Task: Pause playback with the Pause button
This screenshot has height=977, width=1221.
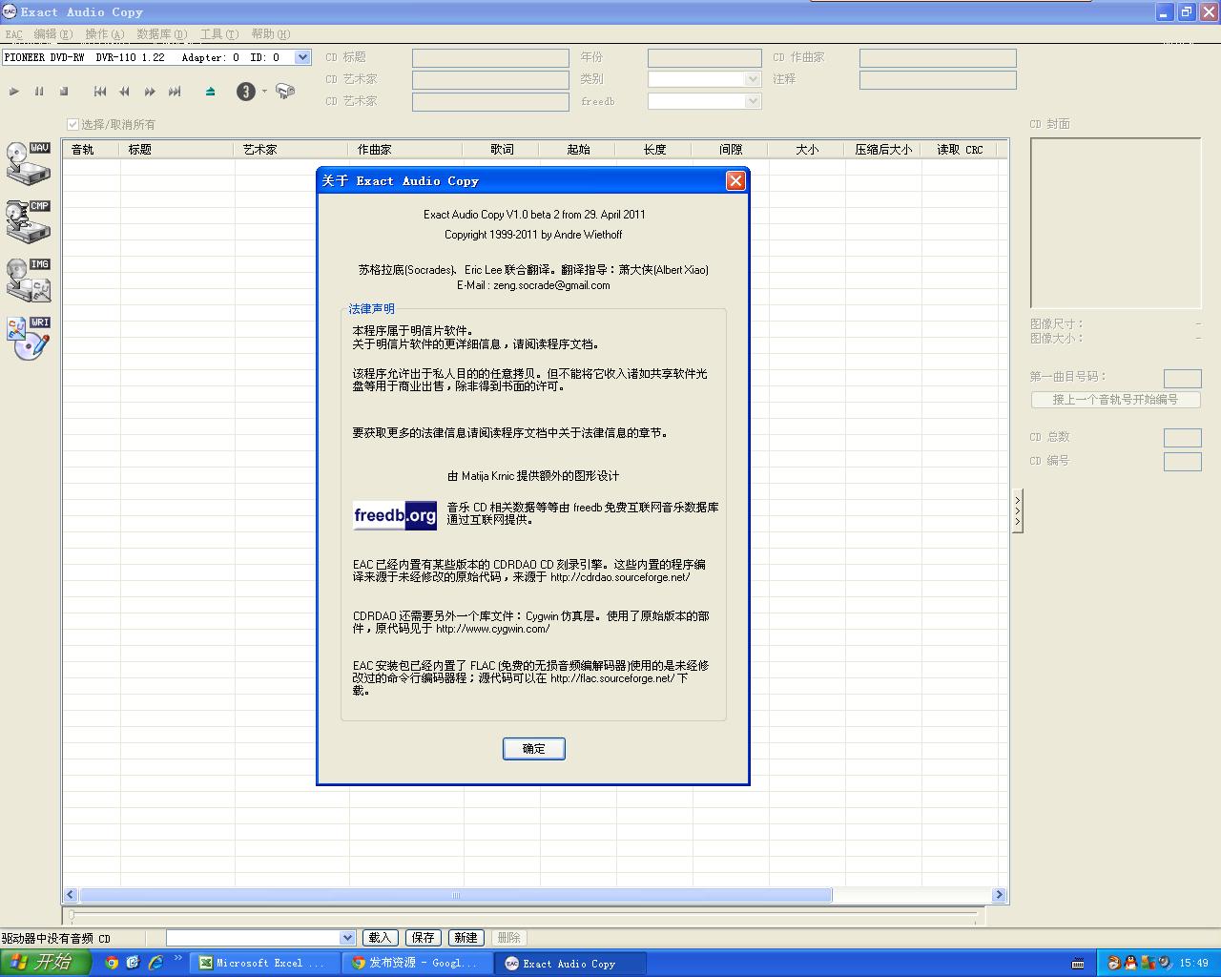Action: [x=39, y=92]
